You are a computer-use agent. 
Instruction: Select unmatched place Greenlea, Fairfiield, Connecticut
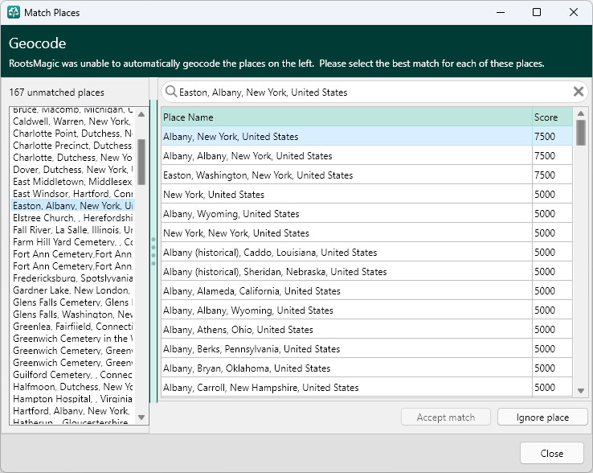[x=72, y=327]
